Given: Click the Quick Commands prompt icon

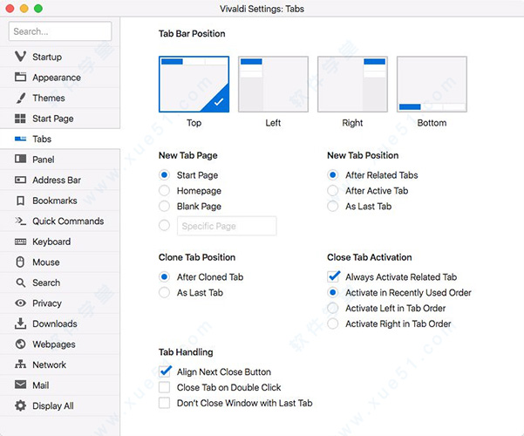Looking at the screenshot, I should pos(20,221).
